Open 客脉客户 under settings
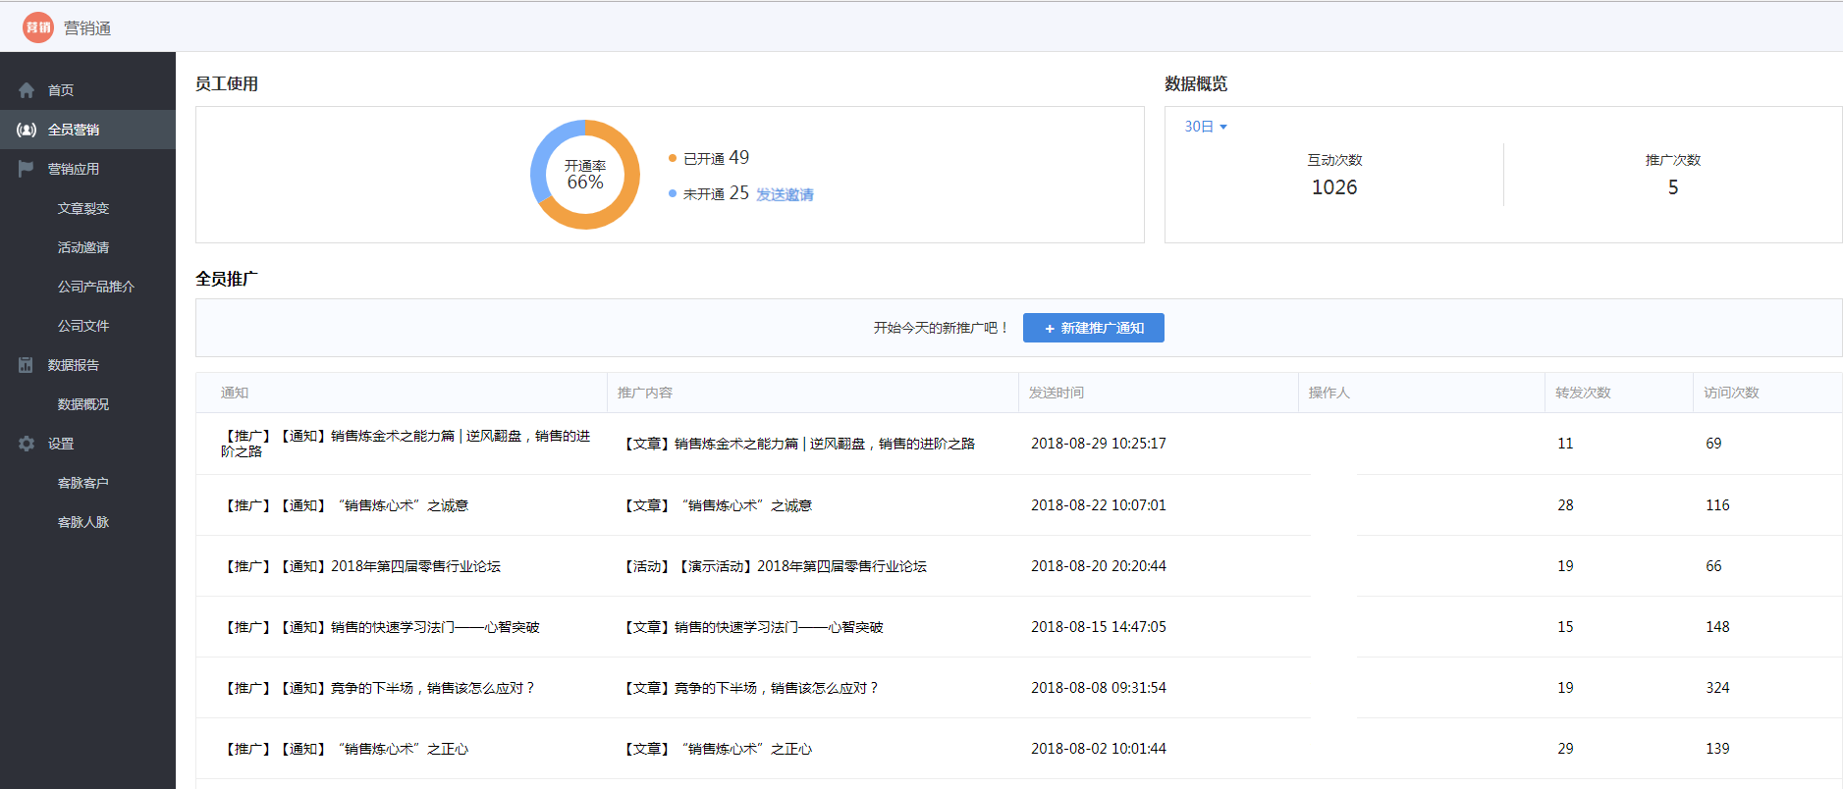The height and width of the screenshot is (789, 1843). [x=83, y=483]
